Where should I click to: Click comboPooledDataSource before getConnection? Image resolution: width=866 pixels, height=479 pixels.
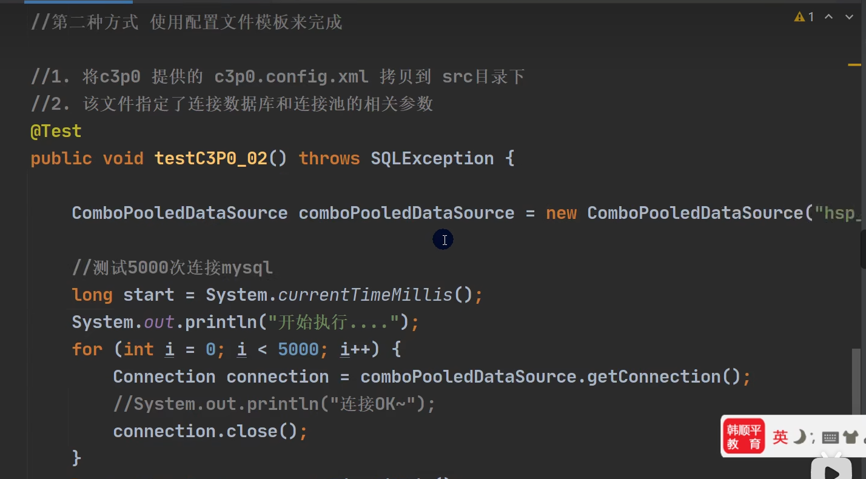tap(468, 377)
